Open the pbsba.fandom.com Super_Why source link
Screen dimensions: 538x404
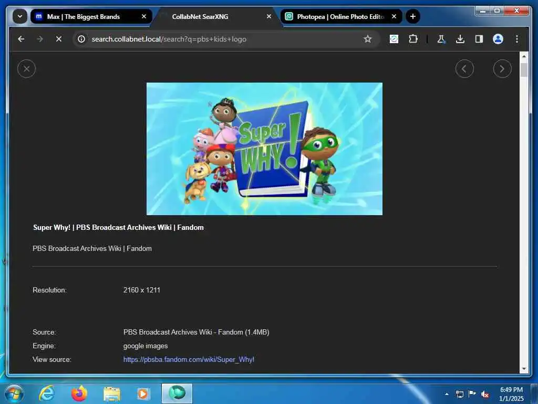tap(189, 360)
